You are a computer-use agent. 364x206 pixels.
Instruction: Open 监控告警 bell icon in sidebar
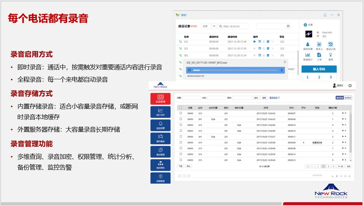click(160, 125)
